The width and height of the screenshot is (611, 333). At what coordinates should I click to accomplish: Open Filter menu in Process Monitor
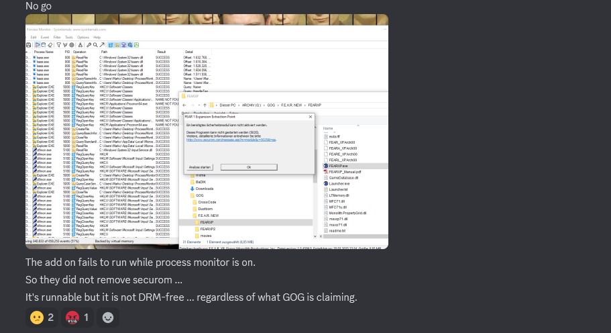click(57, 38)
